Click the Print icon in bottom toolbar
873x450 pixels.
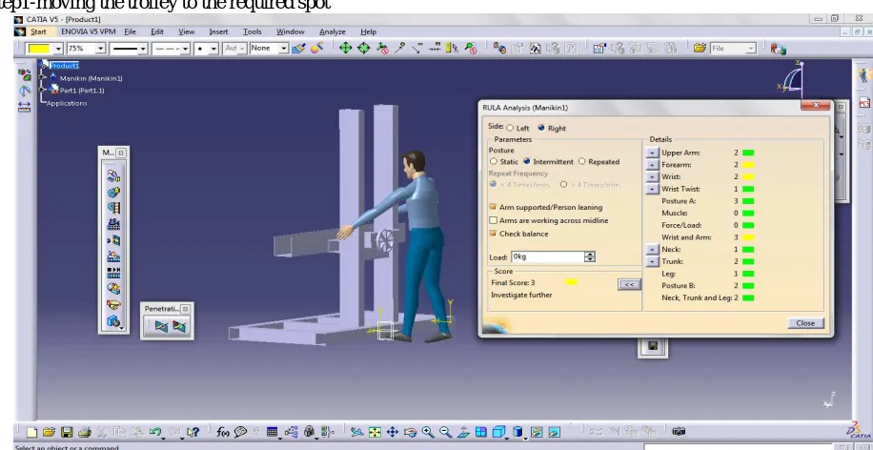click(x=85, y=432)
